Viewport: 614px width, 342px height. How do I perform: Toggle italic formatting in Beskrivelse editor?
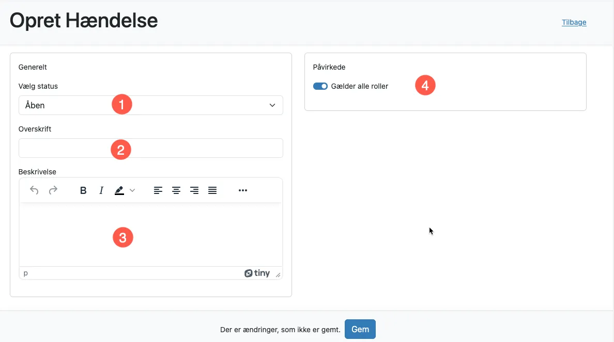click(x=101, y=190)
